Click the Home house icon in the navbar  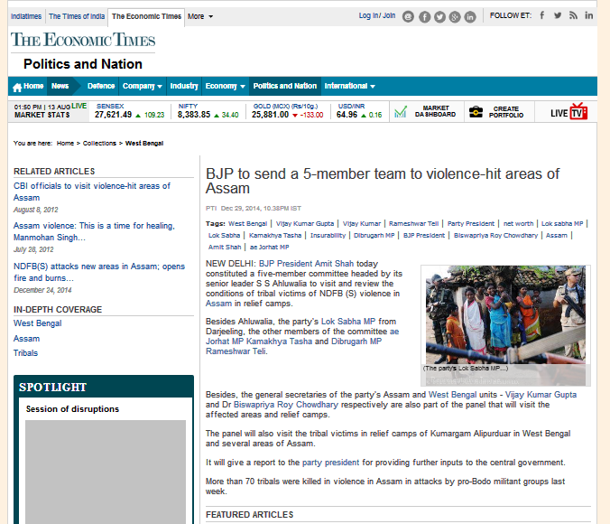click(17, 88)
